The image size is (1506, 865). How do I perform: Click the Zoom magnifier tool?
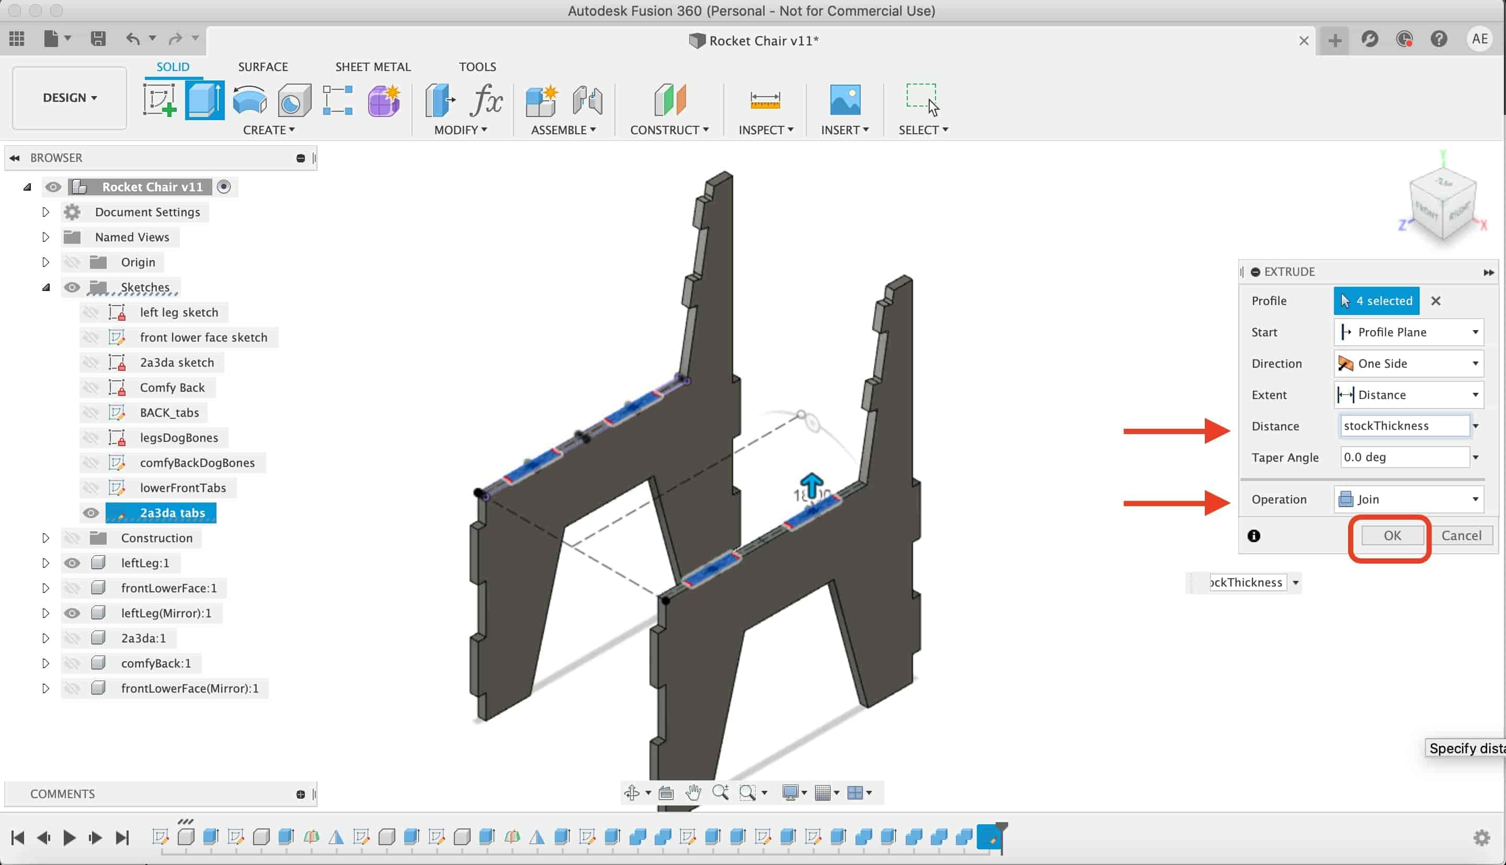tap(721, 792)
